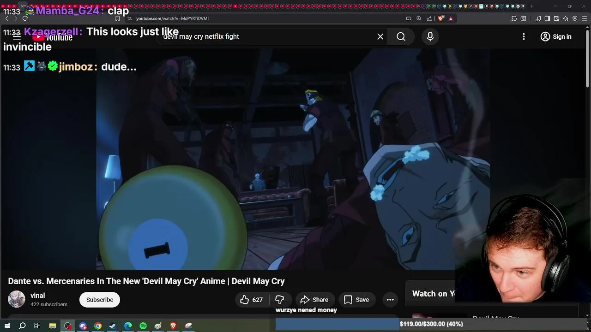Toggle the browser sidebar panel
Screen dimensions: 591x332
[x=547, y=18]
